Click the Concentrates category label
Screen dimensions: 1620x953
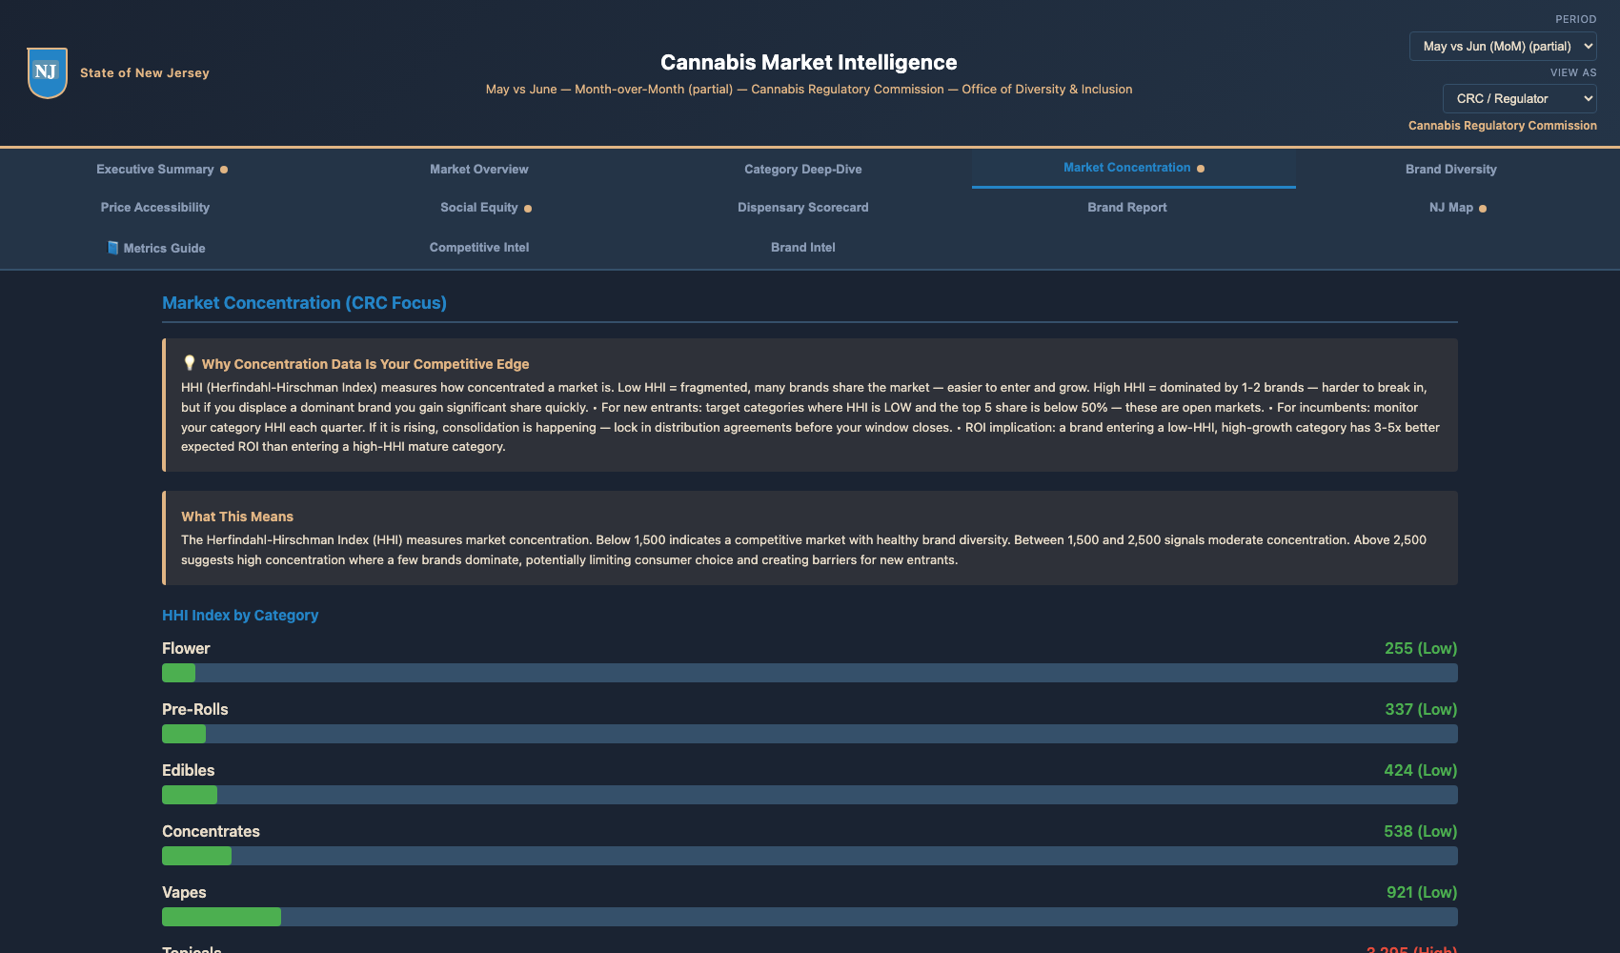211,831
